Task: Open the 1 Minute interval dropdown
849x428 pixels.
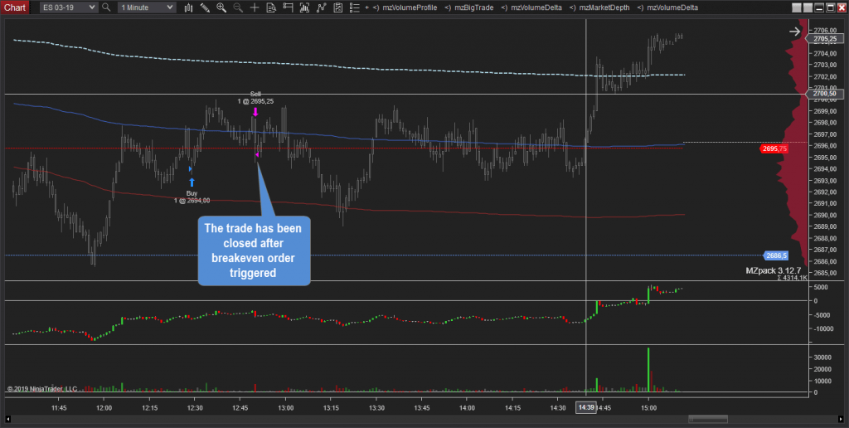Action: 147,7
